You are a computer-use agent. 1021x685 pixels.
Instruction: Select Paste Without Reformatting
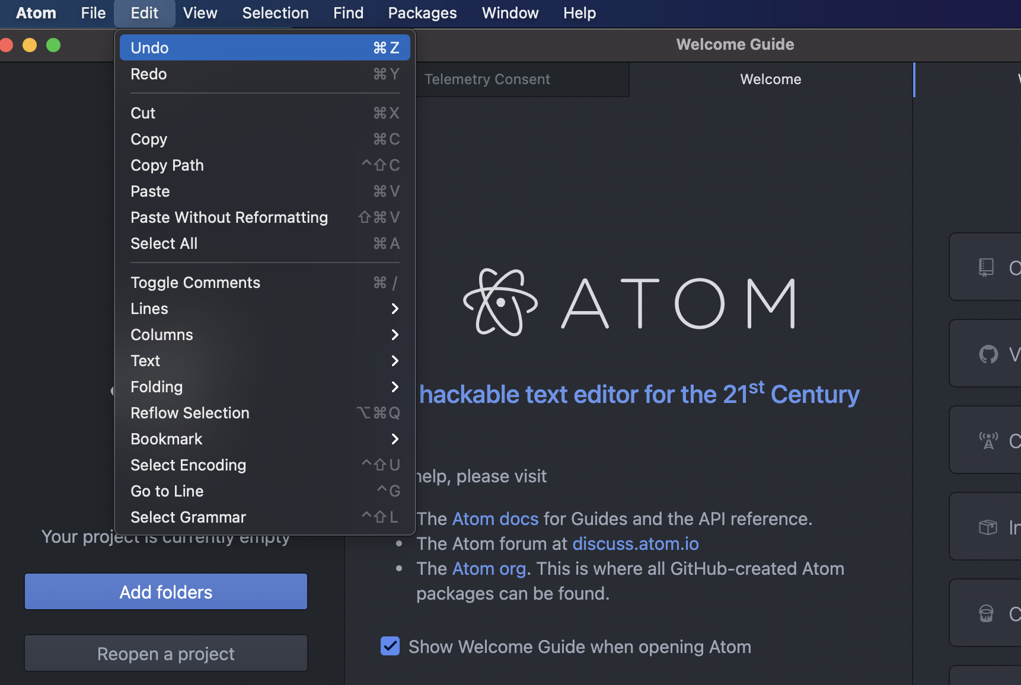(264, 217)
